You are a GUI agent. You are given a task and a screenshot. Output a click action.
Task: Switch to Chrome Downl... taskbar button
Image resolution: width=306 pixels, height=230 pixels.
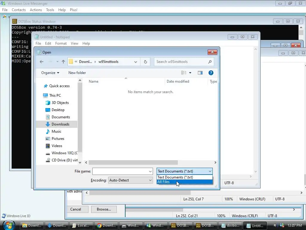[106, 226]
